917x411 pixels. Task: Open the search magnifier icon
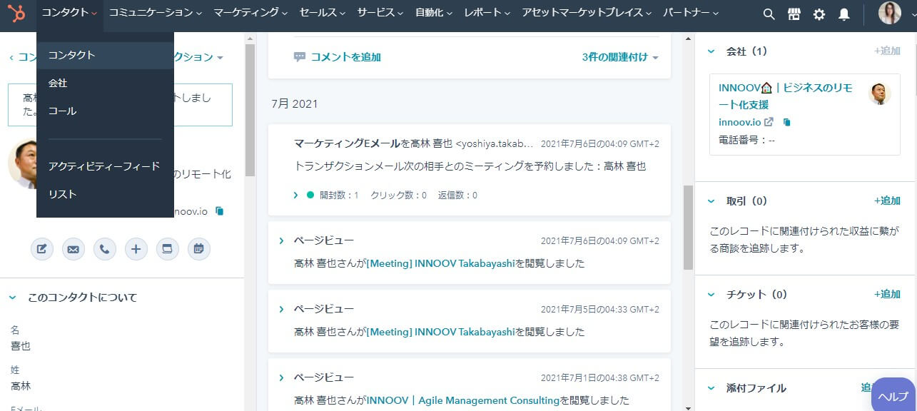point(769,14)
